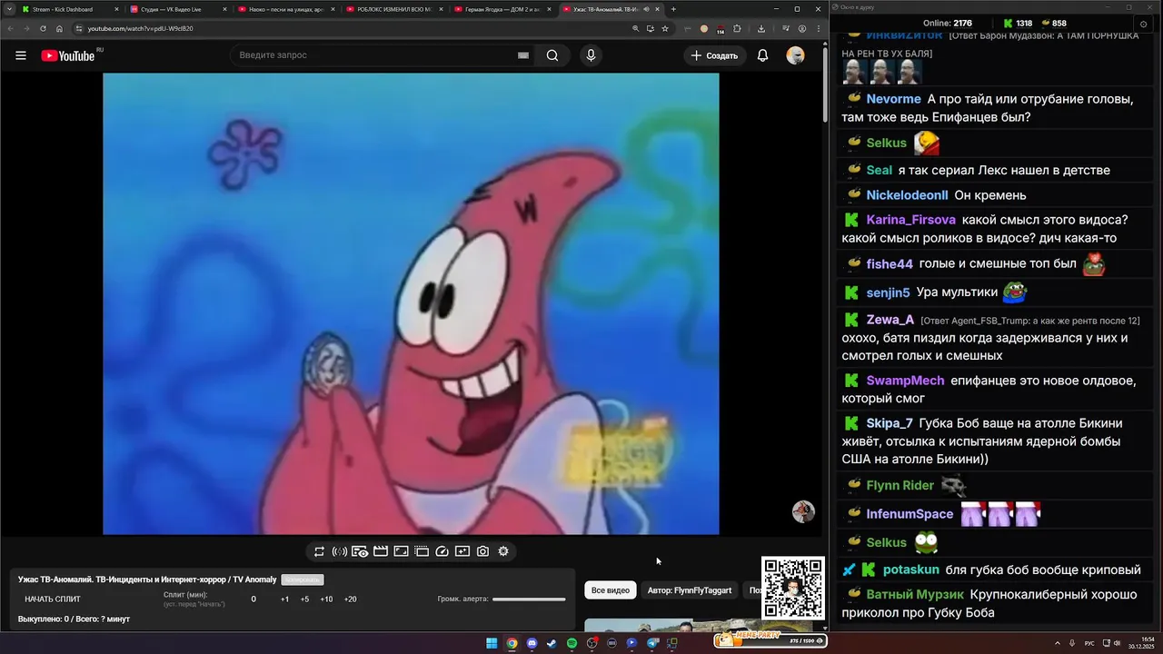Open the YouTube account avatar menu

[x=796, y=55]
